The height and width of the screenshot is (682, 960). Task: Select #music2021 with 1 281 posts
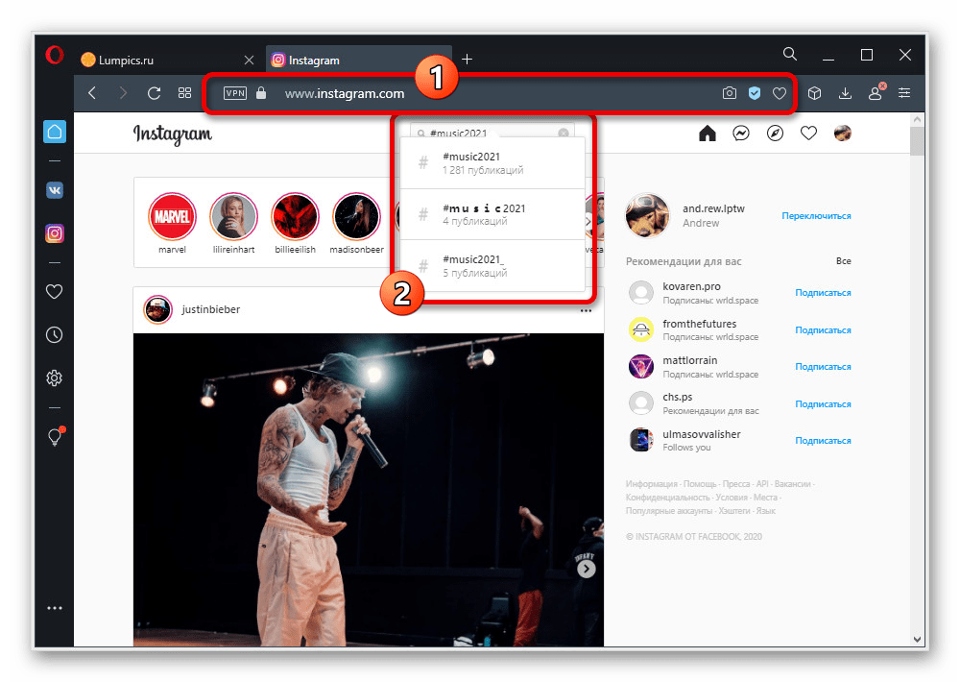pos(492,163)
